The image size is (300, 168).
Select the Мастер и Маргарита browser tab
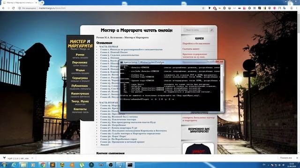click(20, 3)
